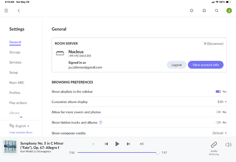Screen dimensions: 236x162
Task: Play the current track
Action: [117, 144]
